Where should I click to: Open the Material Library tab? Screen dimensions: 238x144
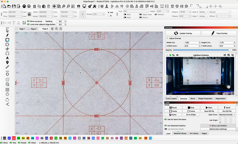180,133
